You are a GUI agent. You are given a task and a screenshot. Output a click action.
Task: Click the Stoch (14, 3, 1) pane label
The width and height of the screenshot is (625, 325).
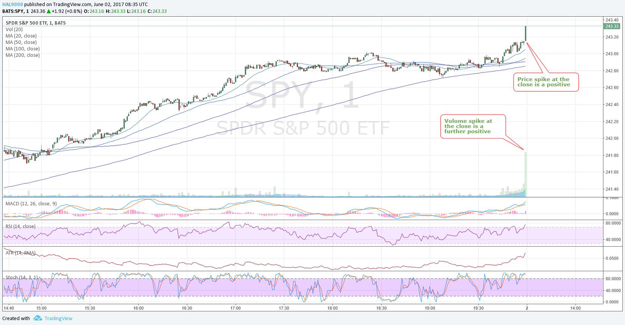[x=22, y=277]
